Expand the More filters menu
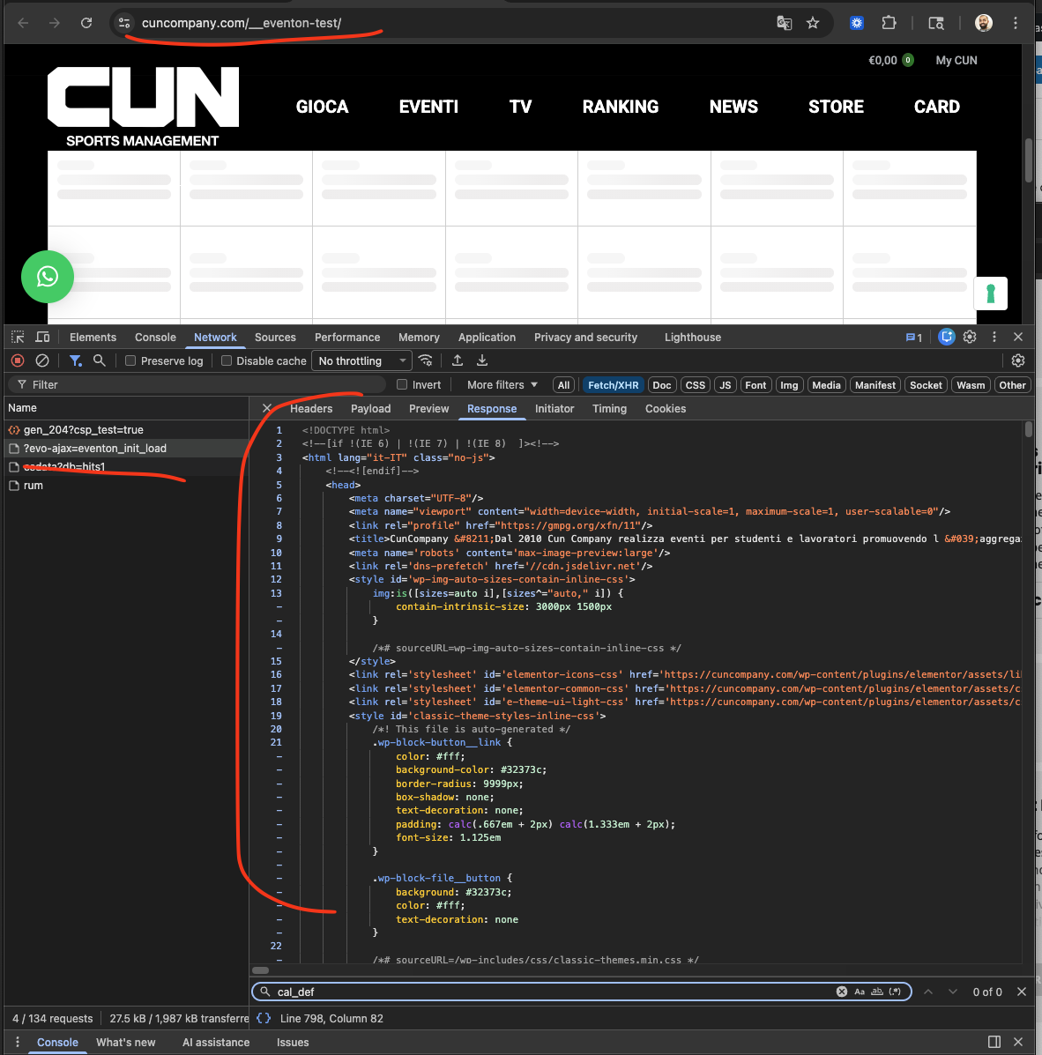Viewport: 1042px width, 1055px height. (x=502, y=384)
